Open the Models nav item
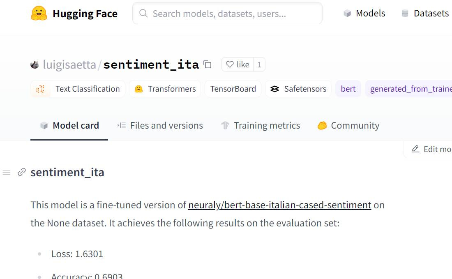452x279 pixels. coord(364,13)
